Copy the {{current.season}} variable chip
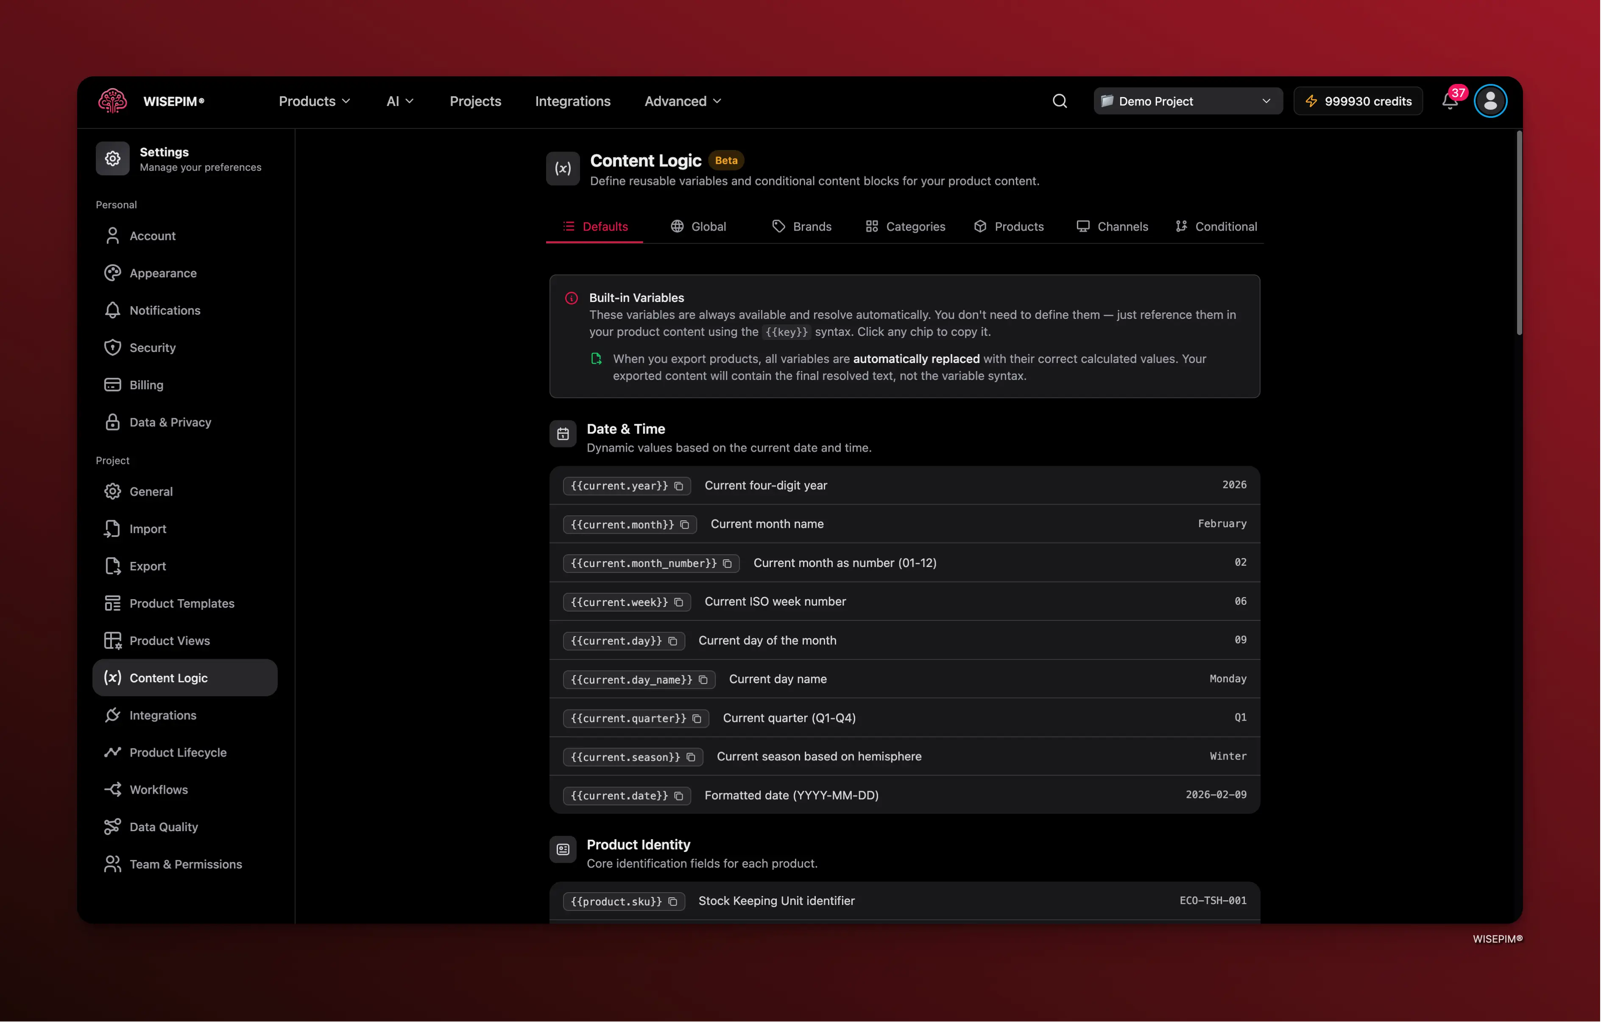The width and height of the screenshot is (1601, 1022). [x=632, y=757]
